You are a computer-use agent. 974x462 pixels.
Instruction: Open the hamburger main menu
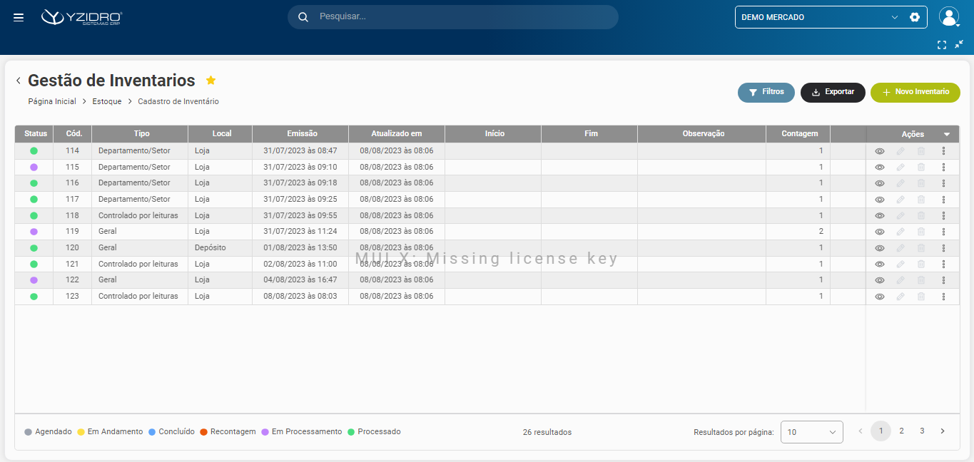pyautogui.click(x=19, y=17)
